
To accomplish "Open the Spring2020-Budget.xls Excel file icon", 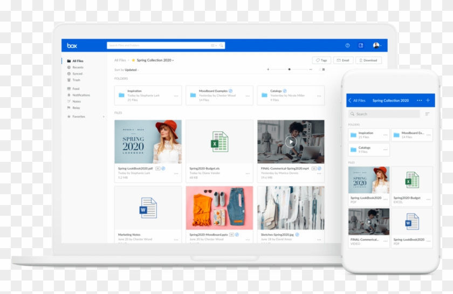I will tap(219, 142).
